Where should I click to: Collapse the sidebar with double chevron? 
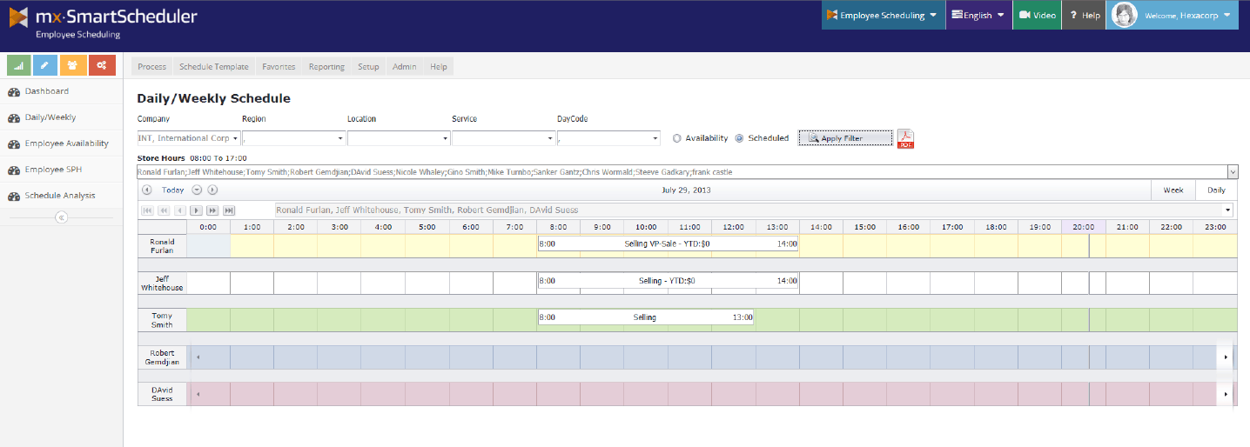click(61, 217)
